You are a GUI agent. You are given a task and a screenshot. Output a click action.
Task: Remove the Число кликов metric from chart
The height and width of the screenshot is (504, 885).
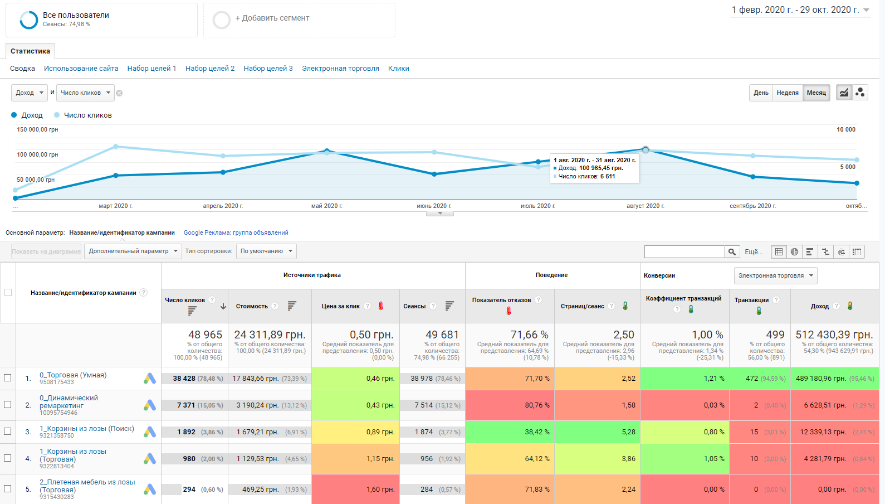point(119,93)
